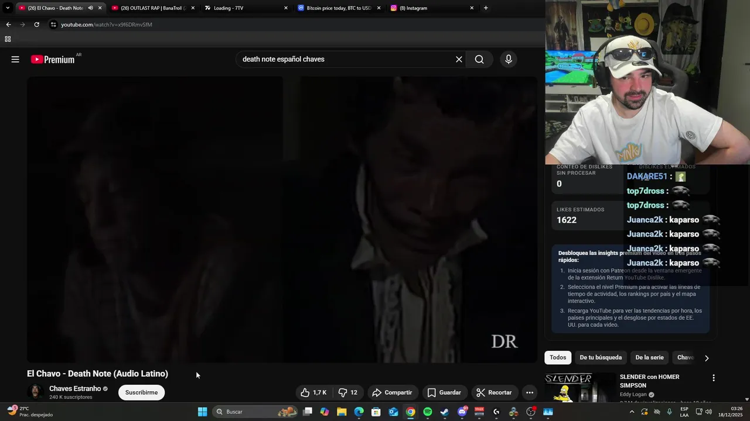Click the Recortar clip button
Screen dimensions: 750x421
click(494, 392)
